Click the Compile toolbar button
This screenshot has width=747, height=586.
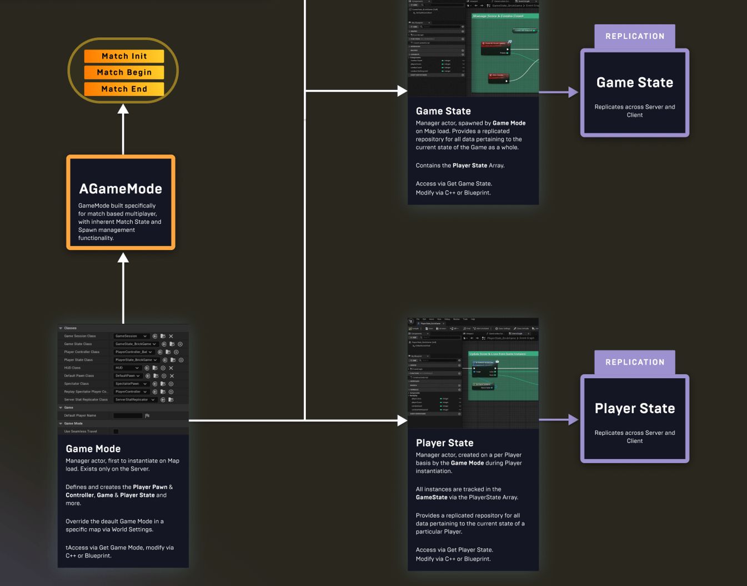pyautogui.click(x=414, y=329)
